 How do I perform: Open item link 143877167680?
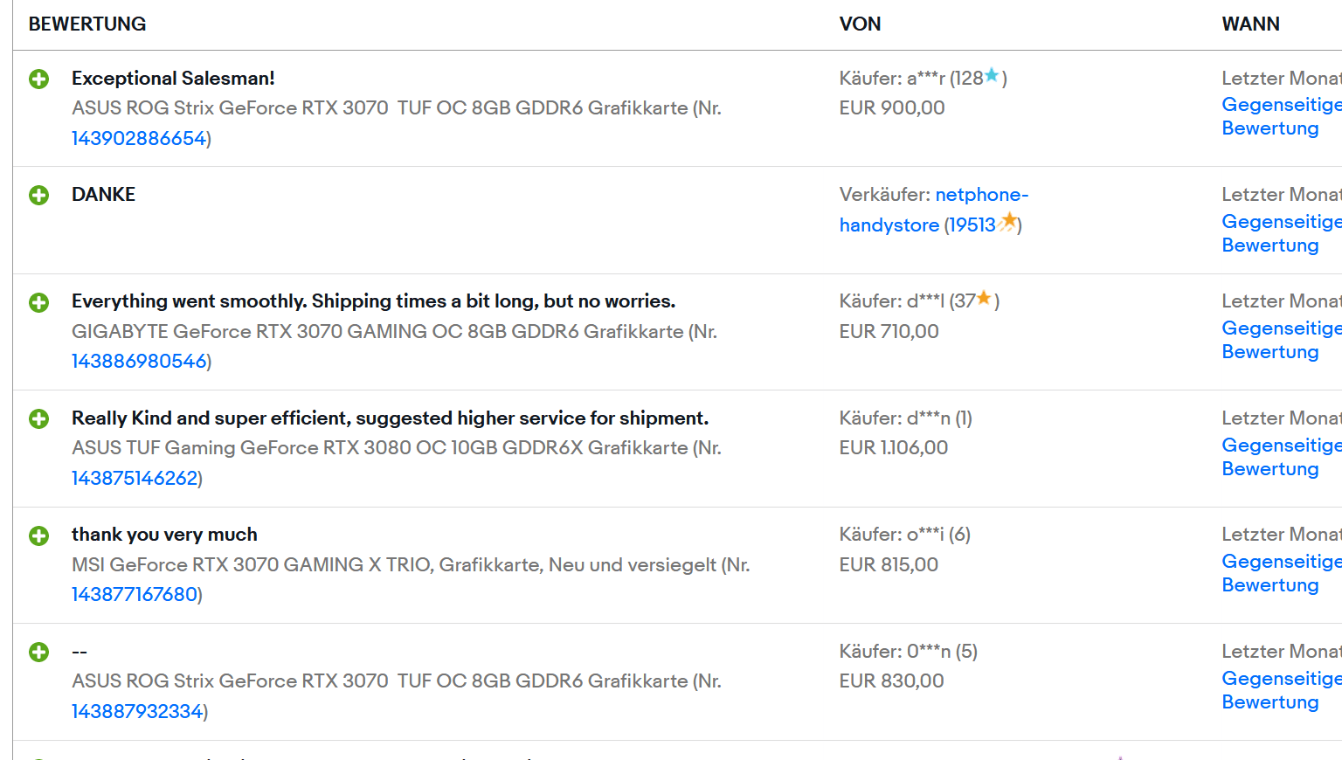point(135,594)
